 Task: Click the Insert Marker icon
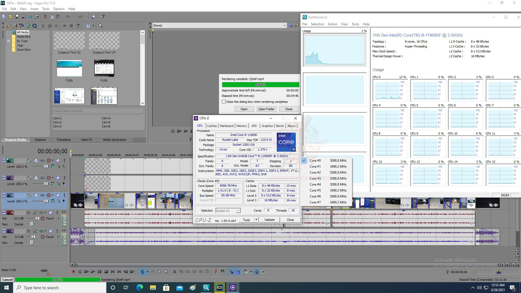pyautogui.click(x=216, y=272)
